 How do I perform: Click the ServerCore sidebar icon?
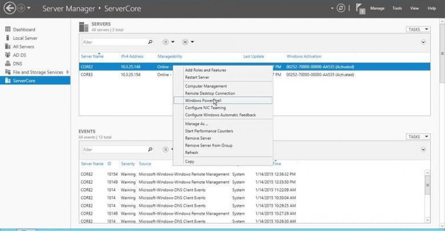click(x=7, y=80)
